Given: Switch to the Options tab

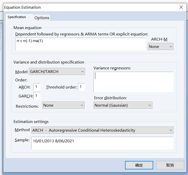Looking at the screenshot, I should (x=42, y=18).
